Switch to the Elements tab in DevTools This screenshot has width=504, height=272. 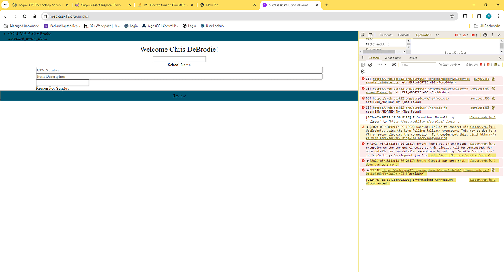[x=386, y=35]
